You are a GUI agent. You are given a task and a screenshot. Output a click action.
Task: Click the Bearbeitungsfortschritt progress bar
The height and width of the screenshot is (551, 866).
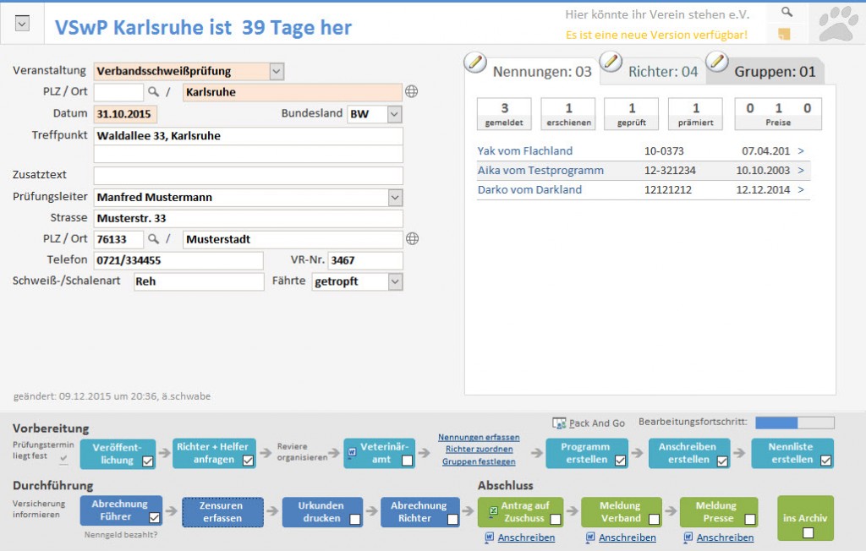[794, 423]
